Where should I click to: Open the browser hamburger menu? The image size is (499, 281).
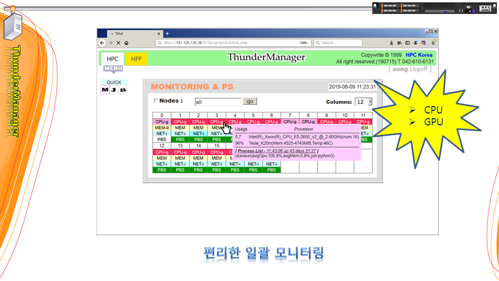pos(432,43)
